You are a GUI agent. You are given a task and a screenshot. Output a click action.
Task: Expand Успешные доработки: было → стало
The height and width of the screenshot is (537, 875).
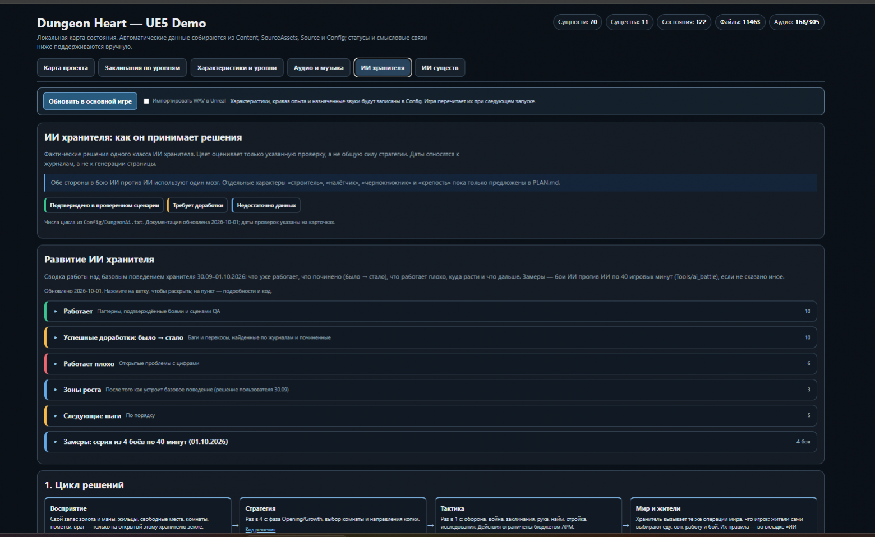coord(430,337)
